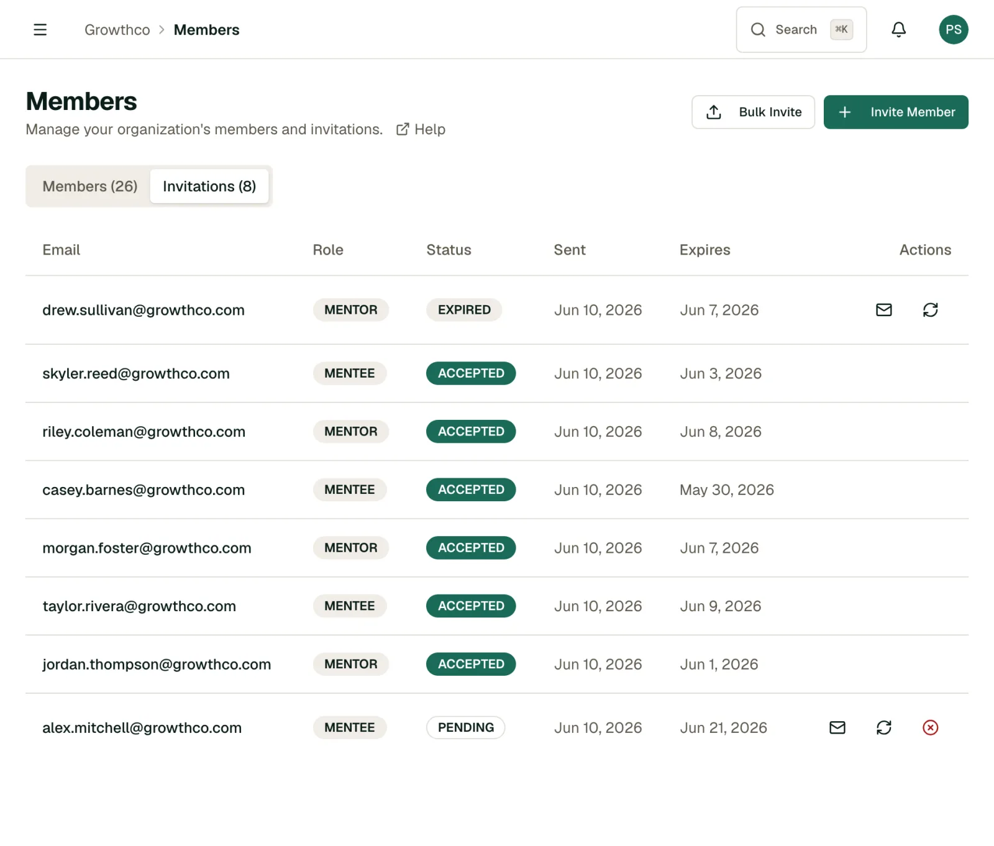Viewport: 994px width, 846px height.
Task: Go to Growthco breadcrumb
Action: [117, 30]
